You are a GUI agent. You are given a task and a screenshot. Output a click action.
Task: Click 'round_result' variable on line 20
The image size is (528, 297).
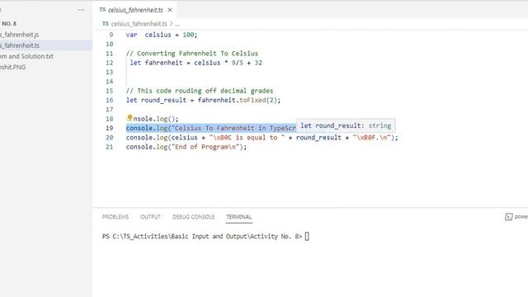tap(318, 138)
